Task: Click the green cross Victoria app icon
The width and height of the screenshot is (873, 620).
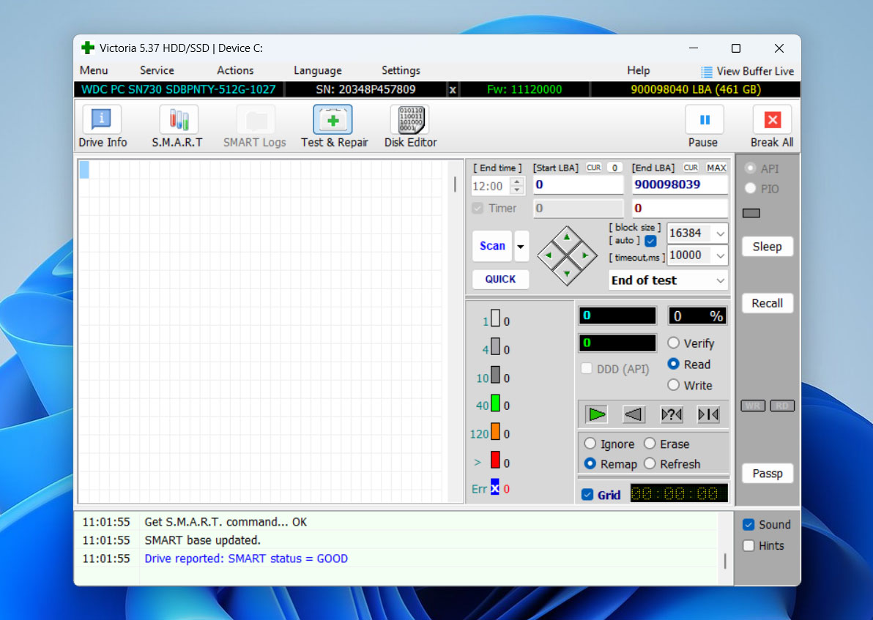Action: click(x=88, y=48)
